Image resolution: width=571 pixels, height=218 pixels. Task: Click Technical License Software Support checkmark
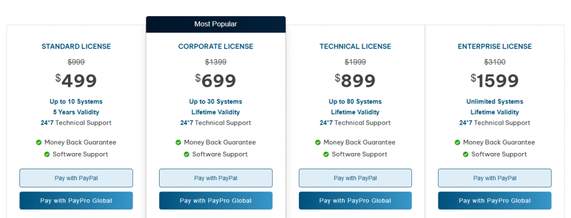point(326,154)
